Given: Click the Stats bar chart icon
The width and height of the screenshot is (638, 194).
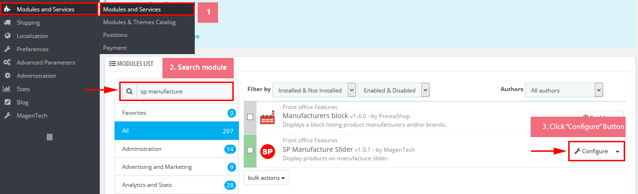Looking at the screenshot, I should click(7, 89).
